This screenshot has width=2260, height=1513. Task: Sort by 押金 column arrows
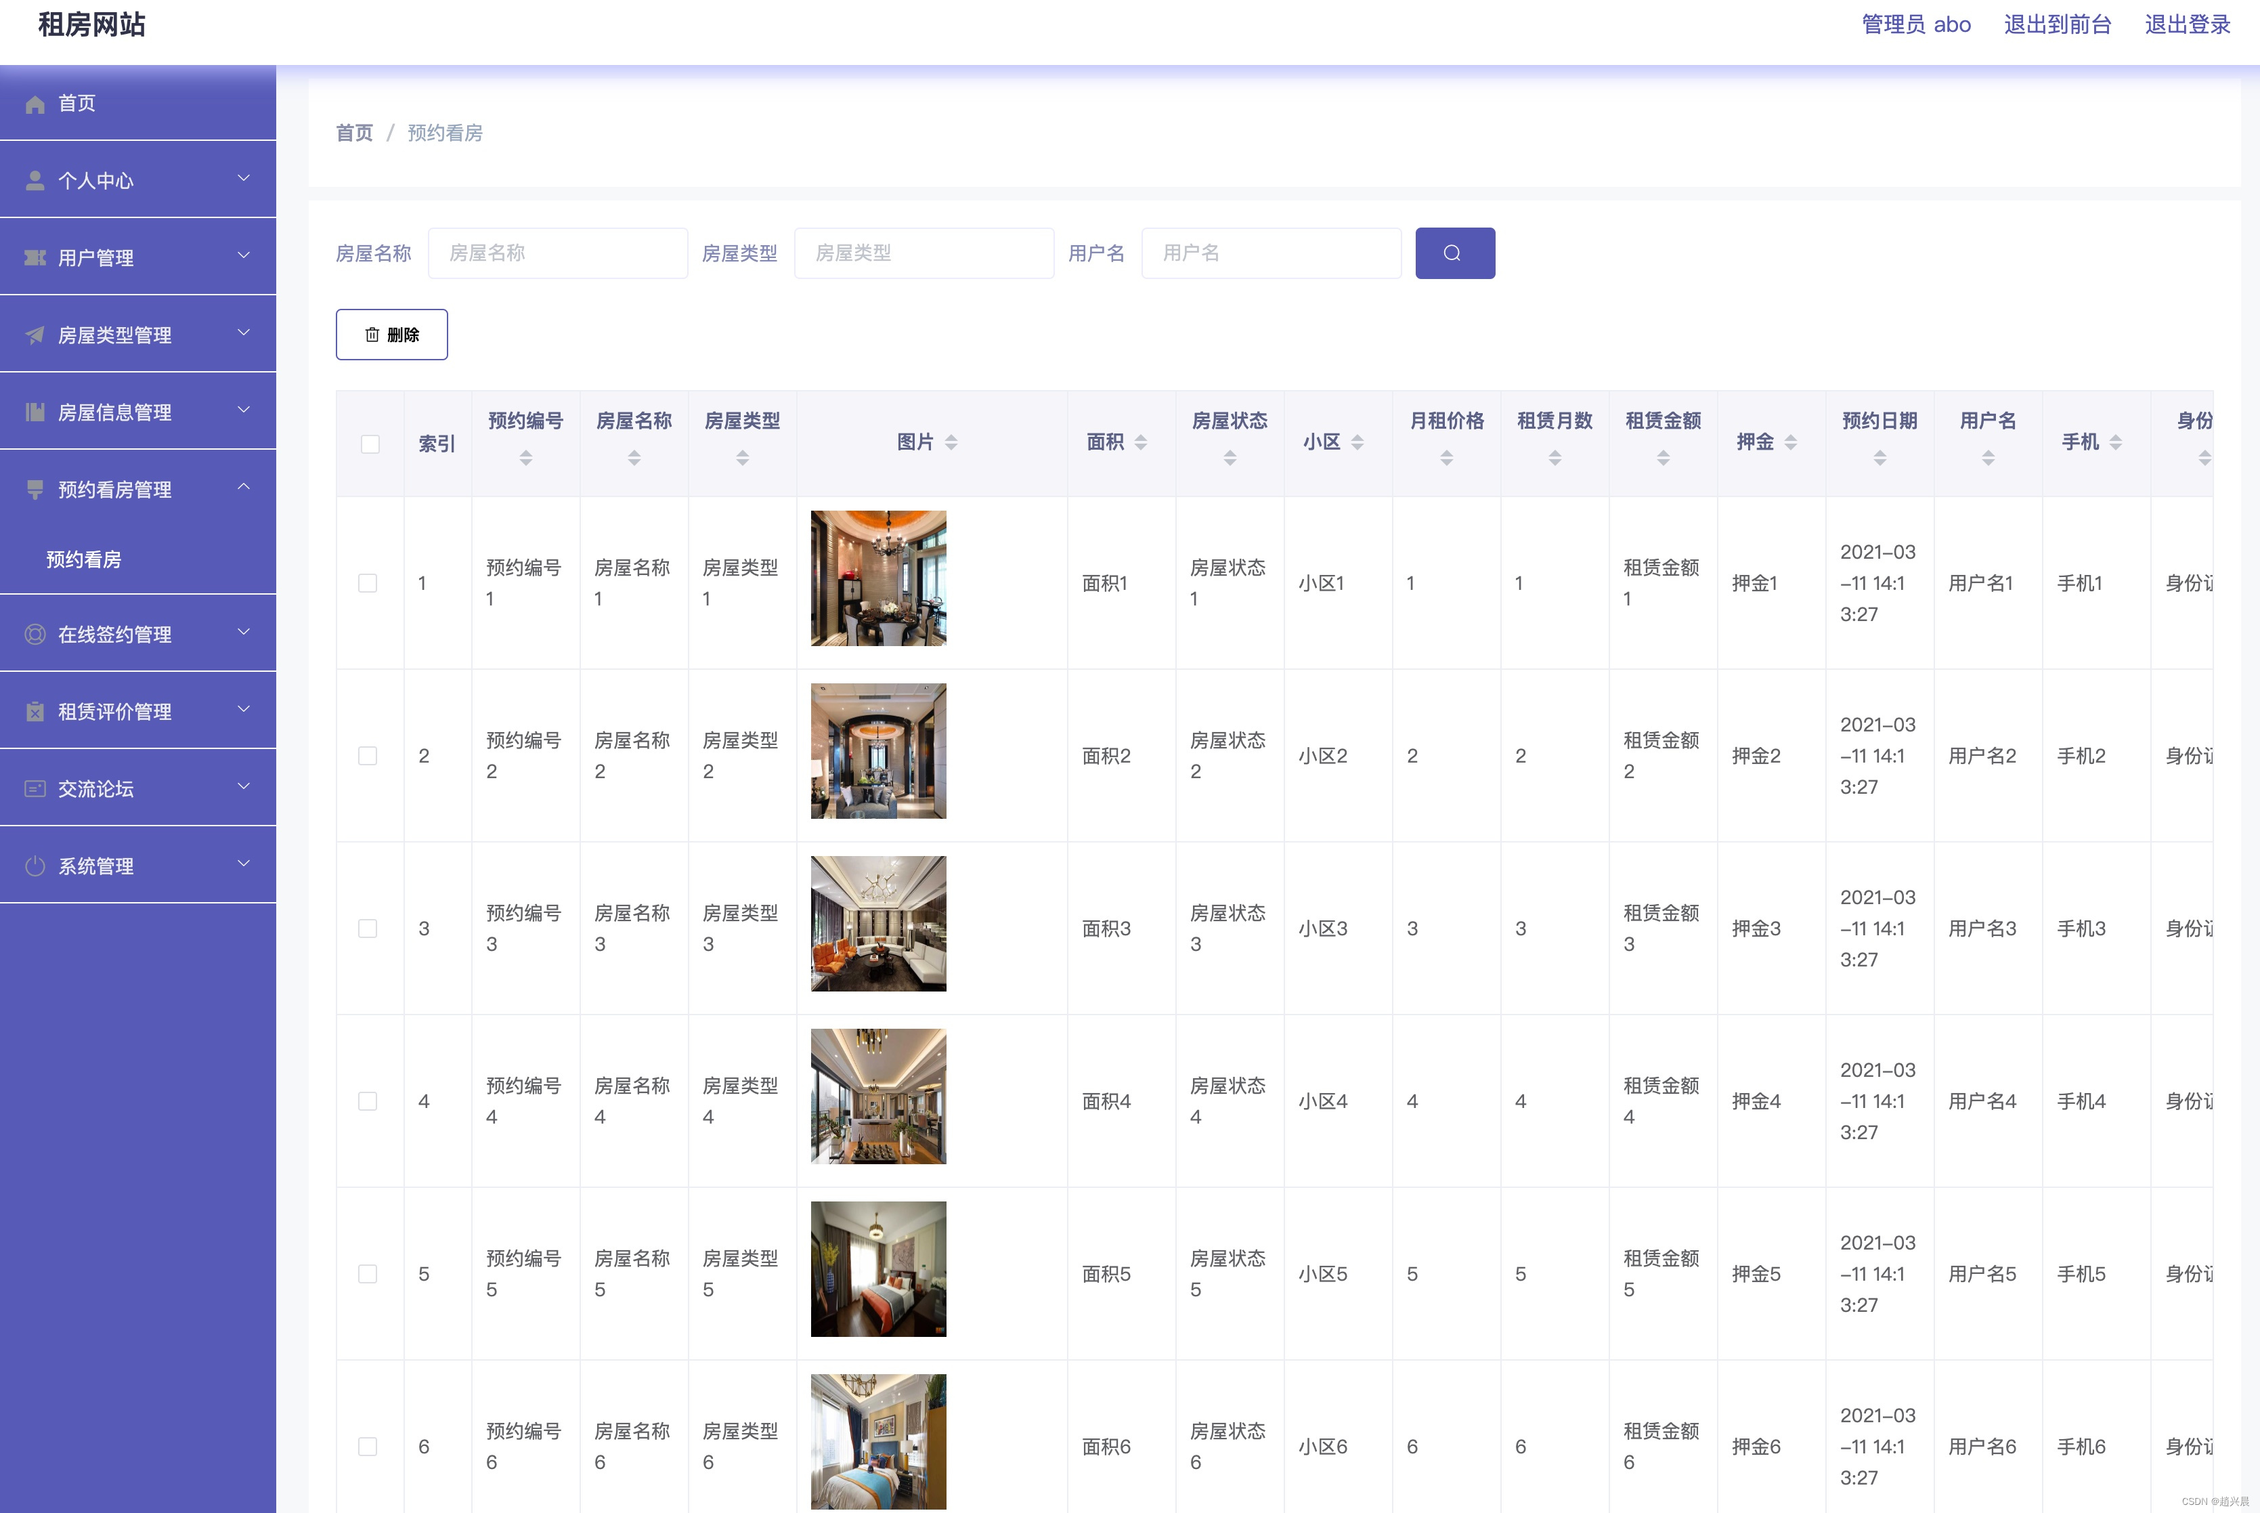(x=1790, y=442)
